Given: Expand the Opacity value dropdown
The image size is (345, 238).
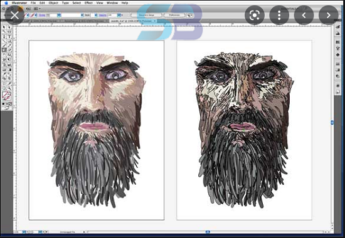Looking at the screenshot, I should [x=119, y=16].
